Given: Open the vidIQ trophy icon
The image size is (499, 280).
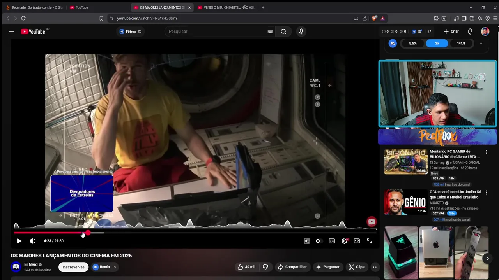Looking at the screenshot, I should click(429, 31).
